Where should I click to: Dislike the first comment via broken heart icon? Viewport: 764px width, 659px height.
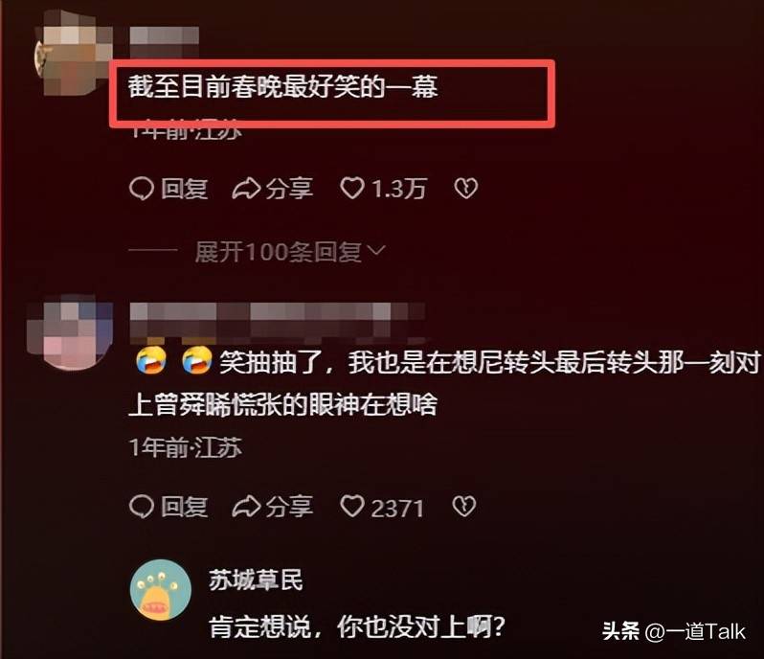[x=466, y=188]
